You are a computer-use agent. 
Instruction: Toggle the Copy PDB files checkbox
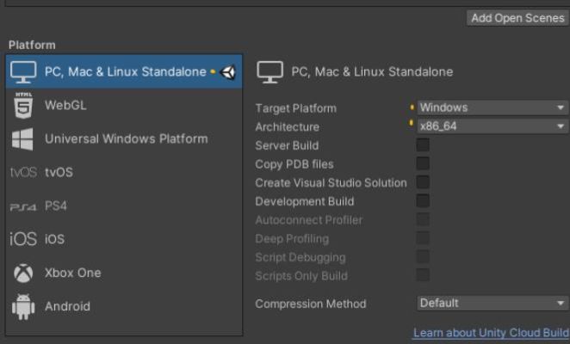click(x=423, y=163)
